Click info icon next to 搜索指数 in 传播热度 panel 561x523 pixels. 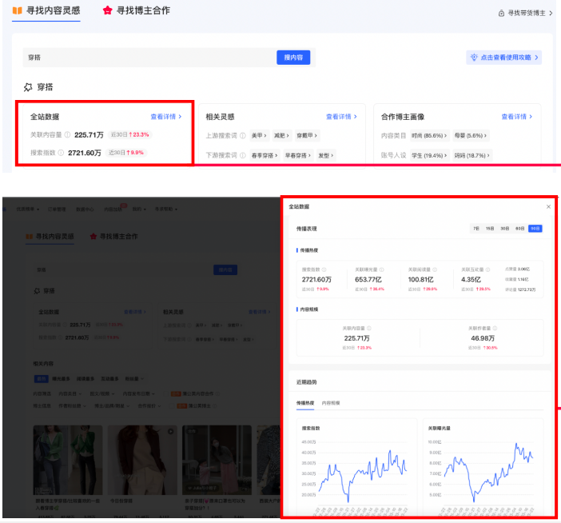[324, 269]
